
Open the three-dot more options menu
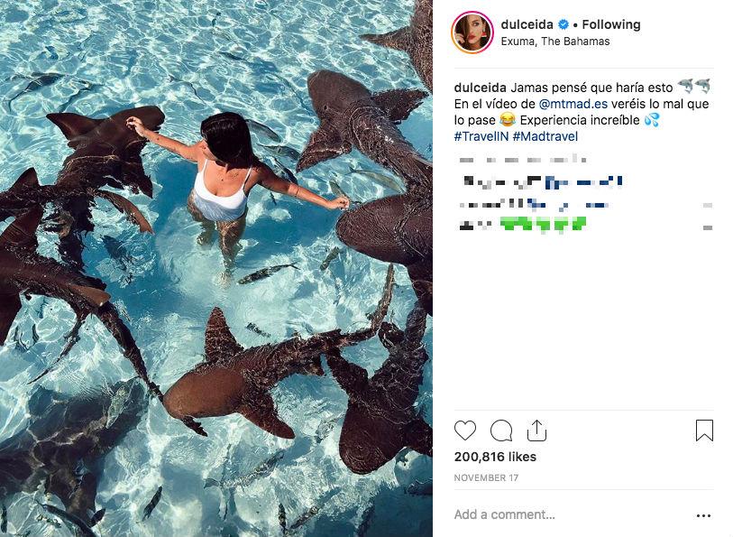pos(703,515)
